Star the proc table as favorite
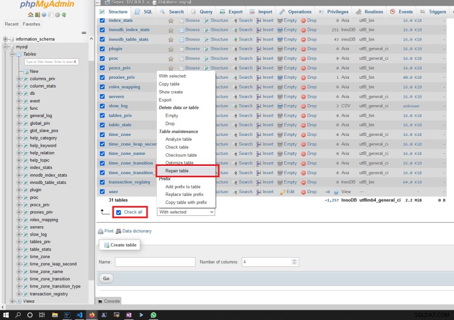This screenshot has height=320, width=454. pyautogui.click(x=171, y=58)
